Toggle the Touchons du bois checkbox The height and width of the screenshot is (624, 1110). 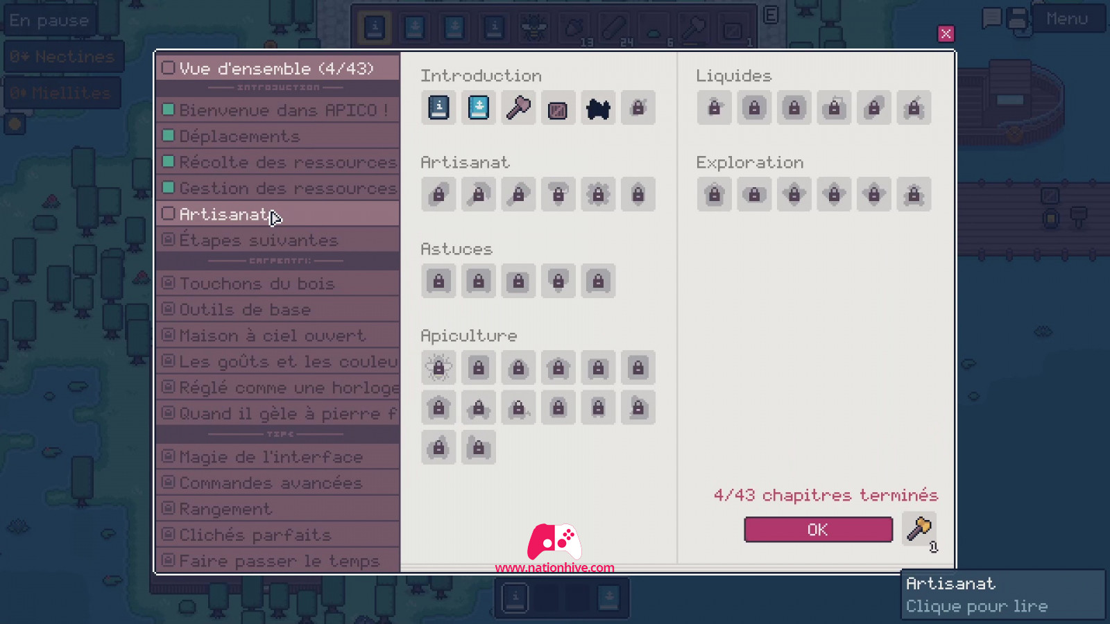click(x=168, y=283)
